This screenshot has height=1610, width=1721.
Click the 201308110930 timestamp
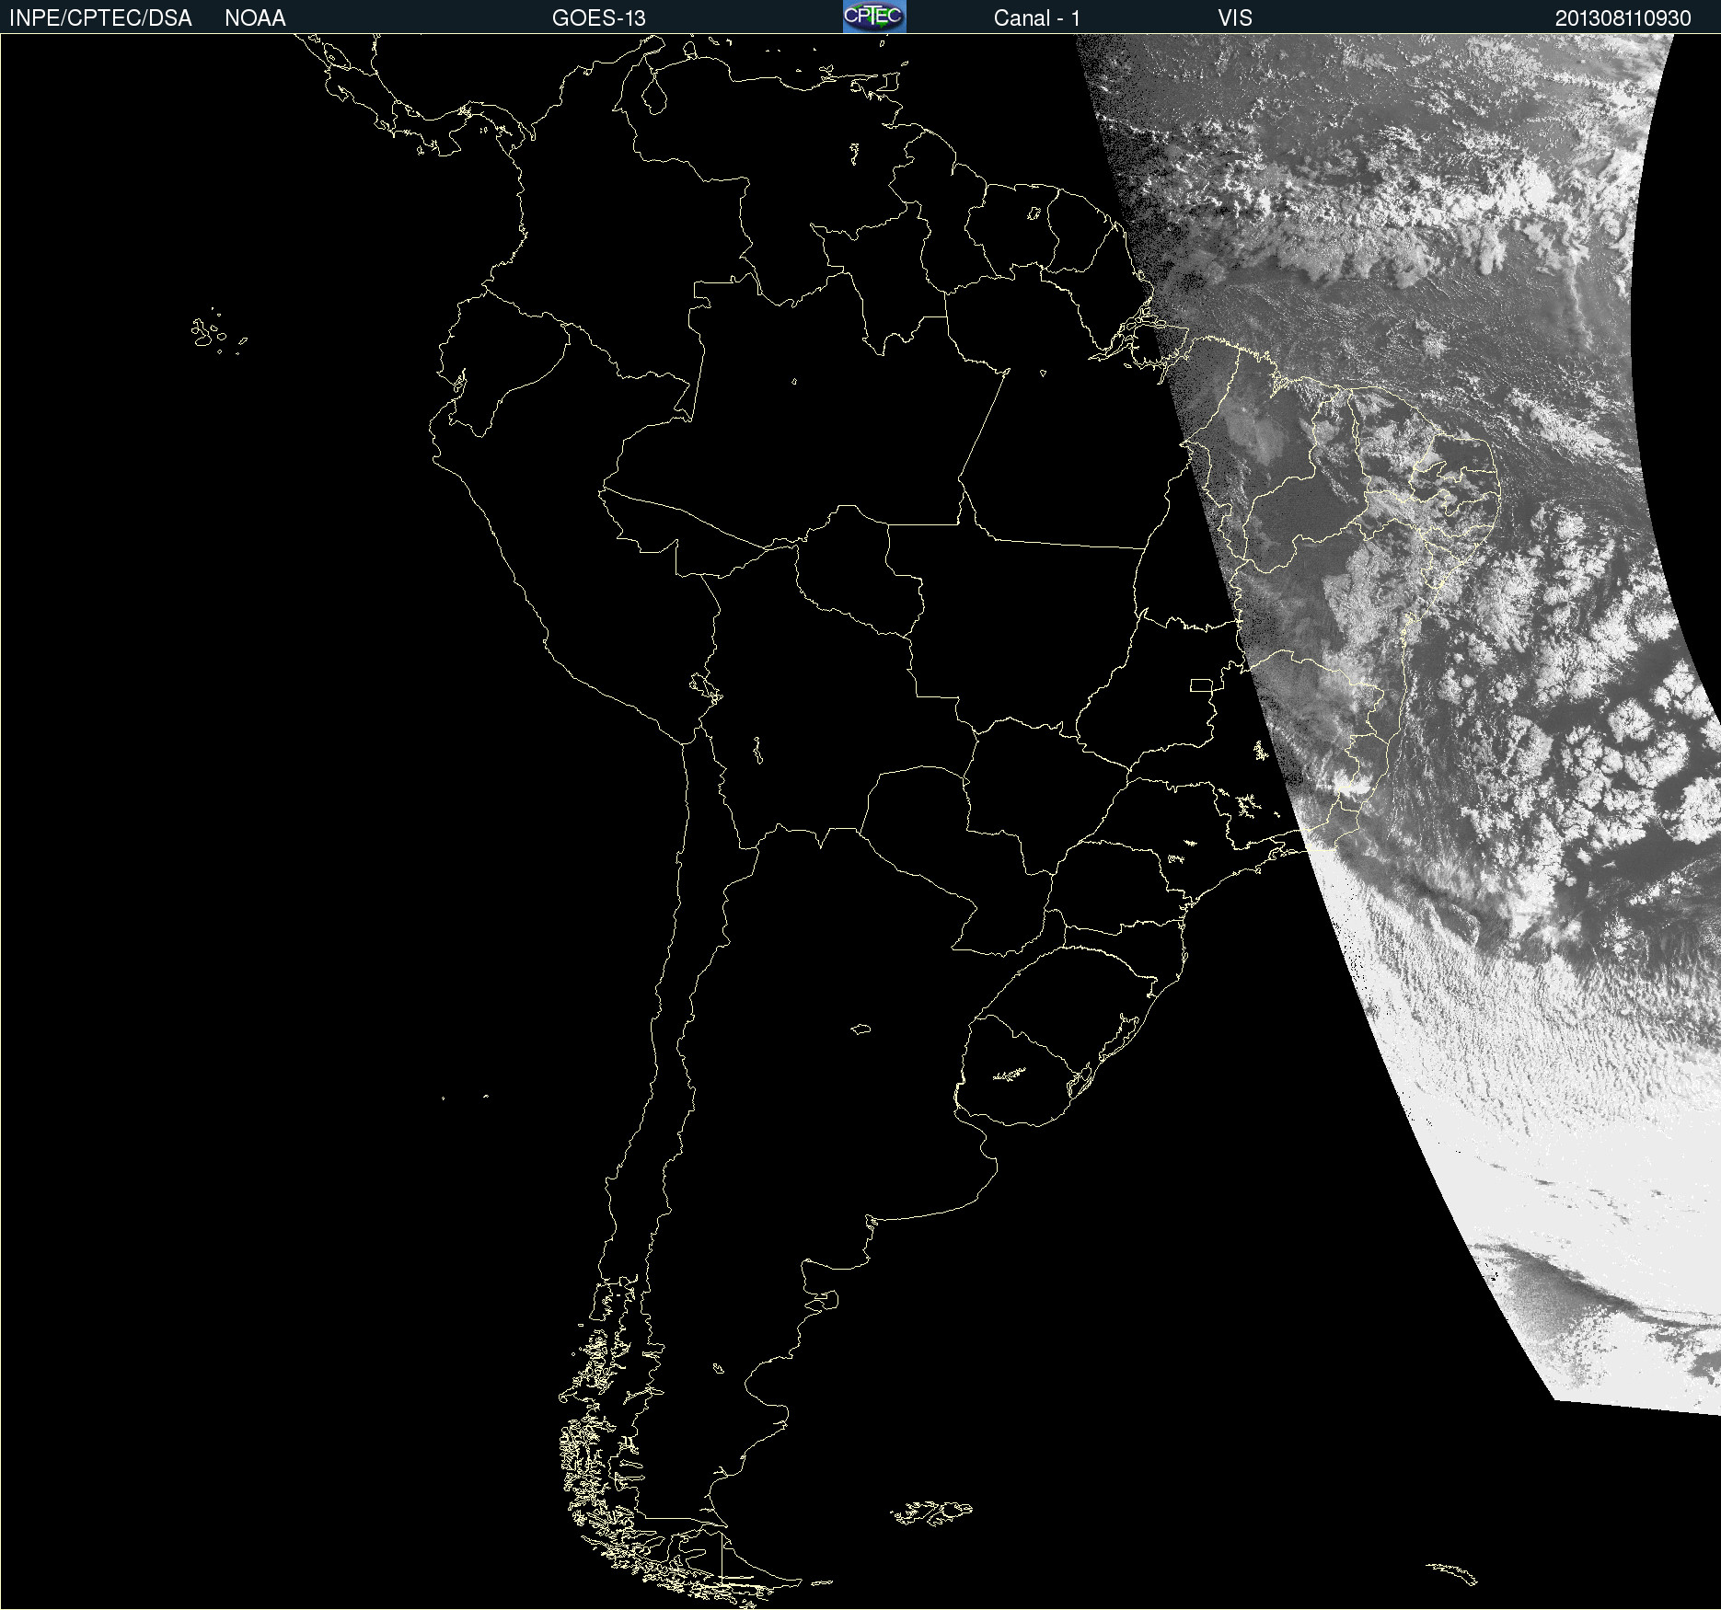click(x=1623, y=18)
